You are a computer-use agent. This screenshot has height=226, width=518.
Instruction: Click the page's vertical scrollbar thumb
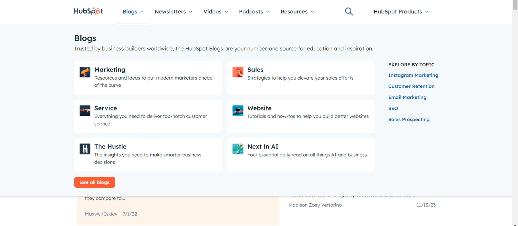point(515,5)
